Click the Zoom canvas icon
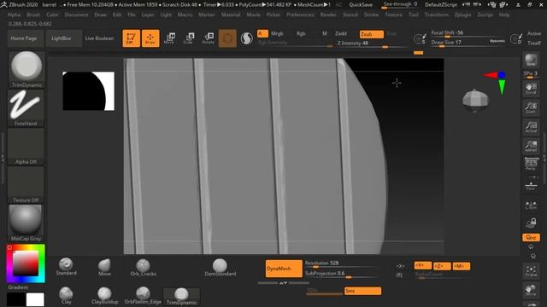 click(x=532, y=108)
